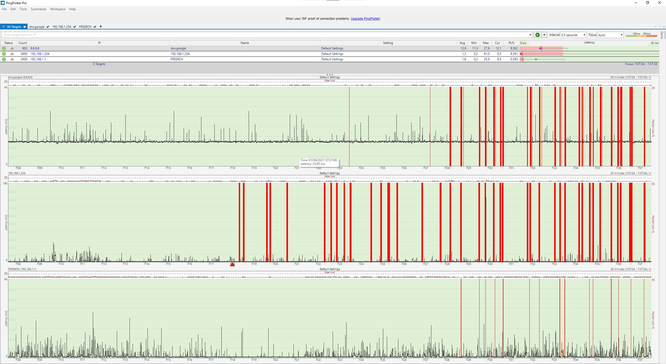Close the All Targets tab with its X
The width and height of the screenshot is (666, 364).
24,27
